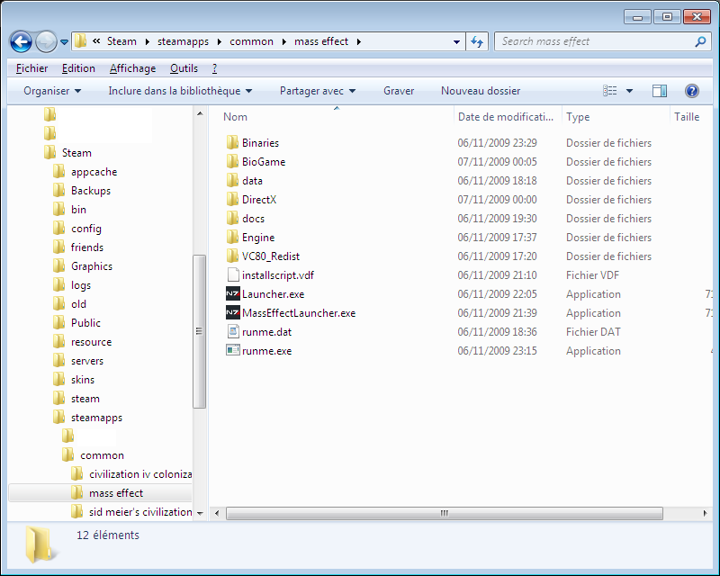Click the greyed Forward navigation arrow

pos(46,42)
